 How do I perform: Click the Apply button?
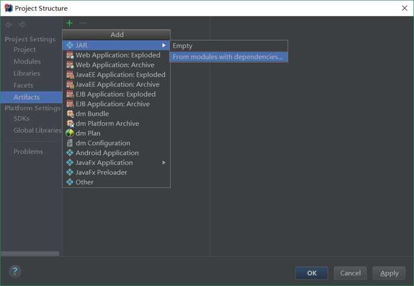pyautogui.click(x=389, y=273)
